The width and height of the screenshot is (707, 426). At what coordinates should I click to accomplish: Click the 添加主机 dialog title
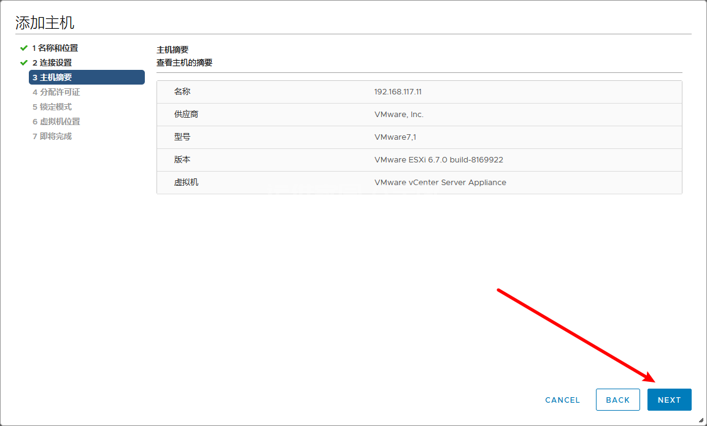[x=45, y=23]
